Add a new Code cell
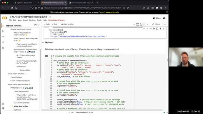203x114 pixels. coord(47,24)
